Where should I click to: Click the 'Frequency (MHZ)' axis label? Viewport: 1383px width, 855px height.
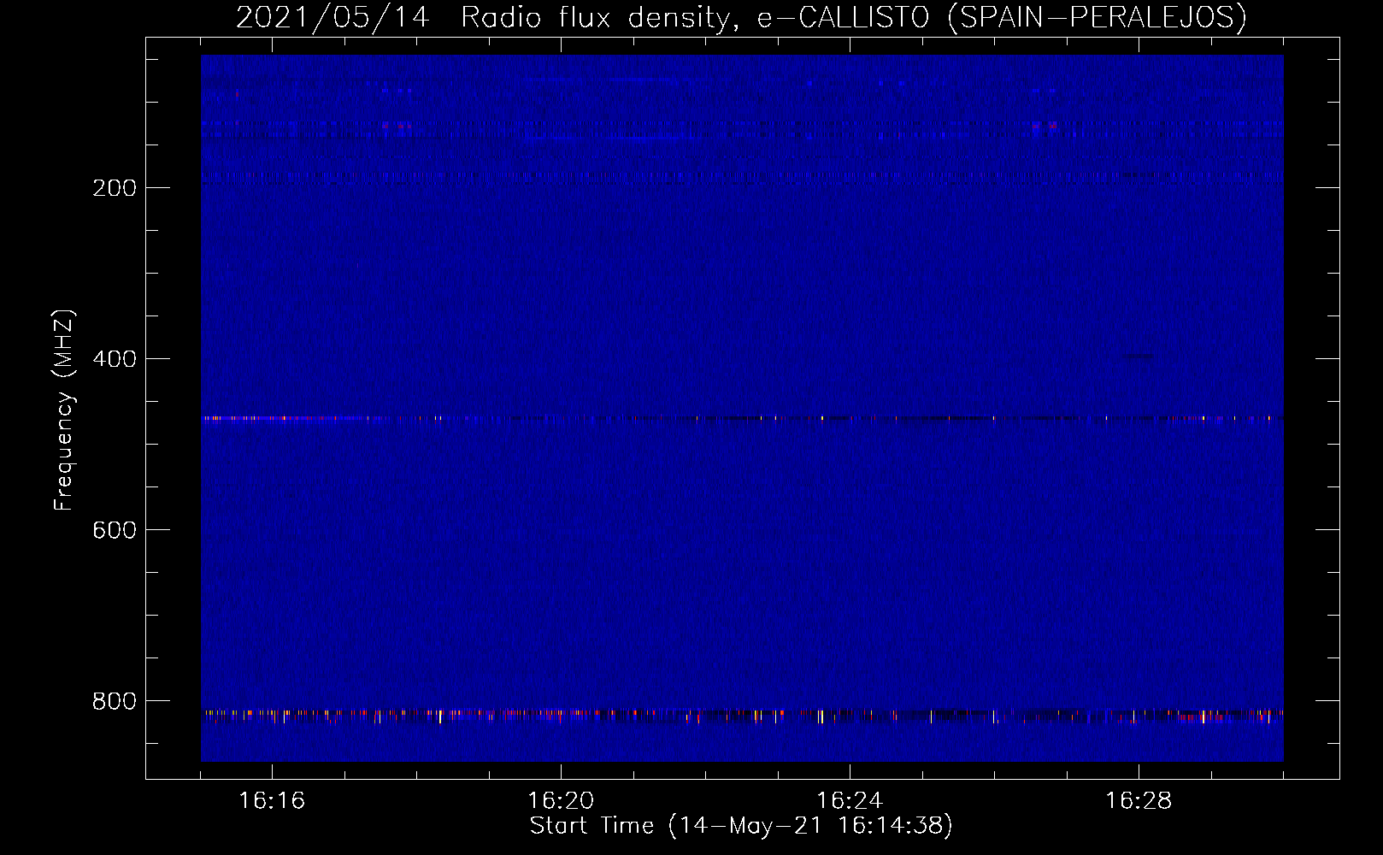coord(64,410)
